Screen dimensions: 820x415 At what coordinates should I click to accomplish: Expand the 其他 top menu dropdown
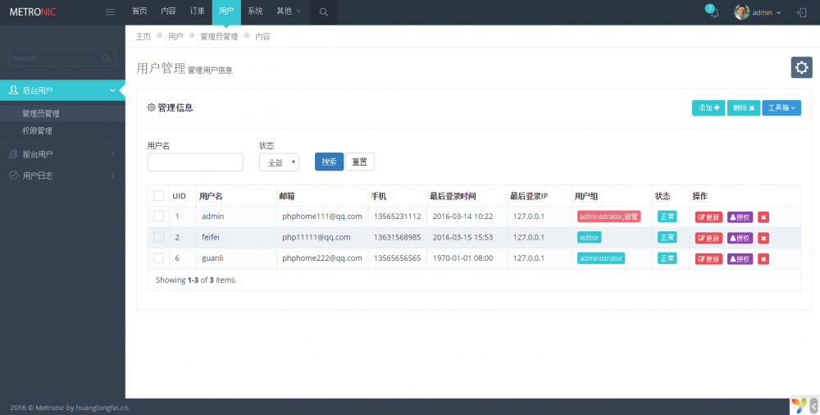(289, 11)
